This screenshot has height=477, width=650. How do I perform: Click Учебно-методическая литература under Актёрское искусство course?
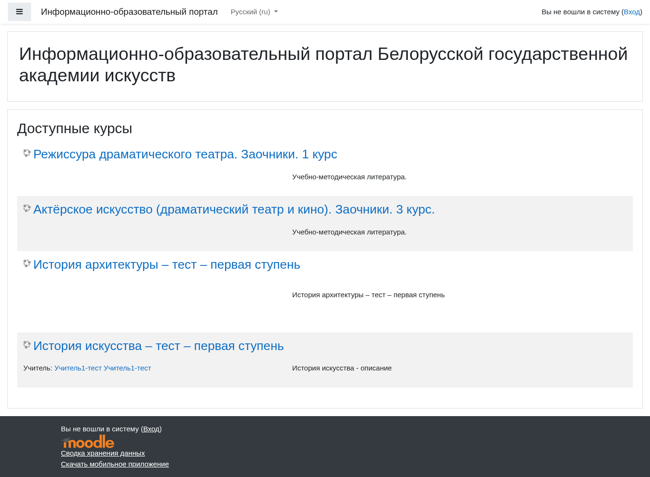coord(349,232)
